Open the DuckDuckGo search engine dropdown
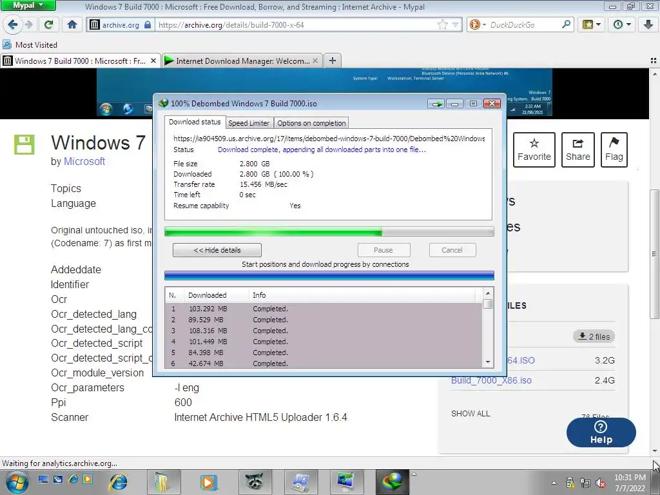 (x=478, y=25)
